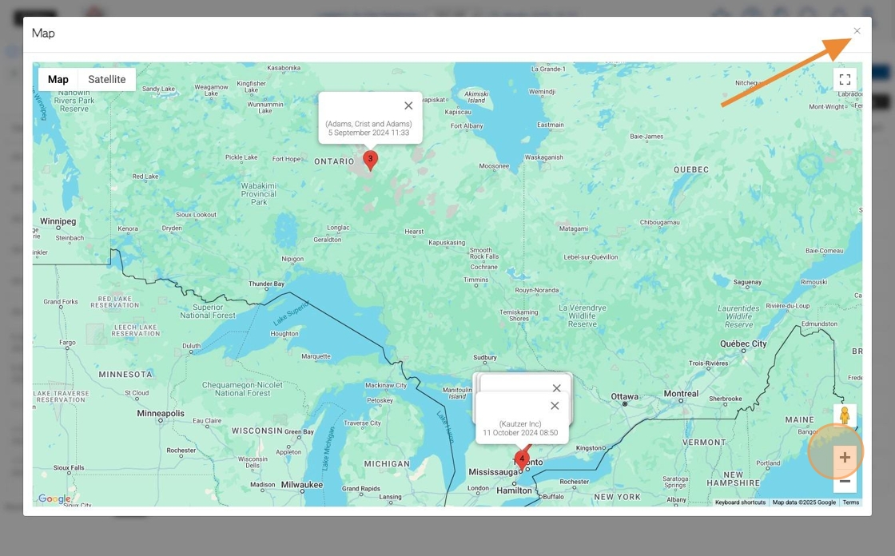Click the Mississauga city label

pos(493,472)
